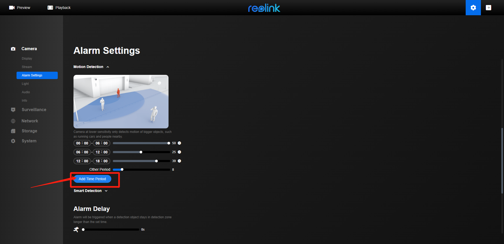Adjust the Alarm Delay slider
Screen dimensions: 504x244
[111, 230]
